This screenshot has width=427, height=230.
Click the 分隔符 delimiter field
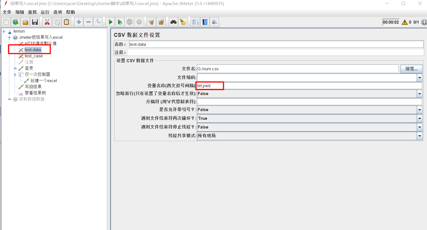[x=310, y=102]
